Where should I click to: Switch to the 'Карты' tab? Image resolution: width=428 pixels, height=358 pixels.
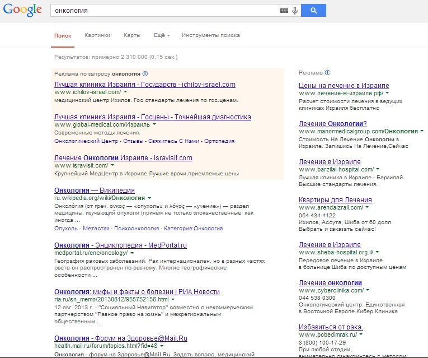coord(132,35)
